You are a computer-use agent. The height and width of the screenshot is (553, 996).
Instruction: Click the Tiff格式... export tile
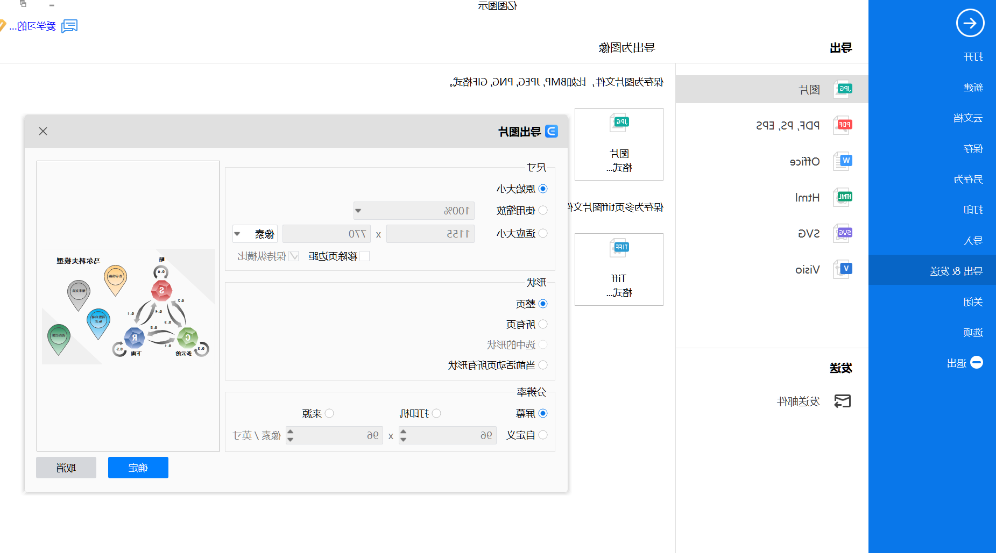coord(619,269)
